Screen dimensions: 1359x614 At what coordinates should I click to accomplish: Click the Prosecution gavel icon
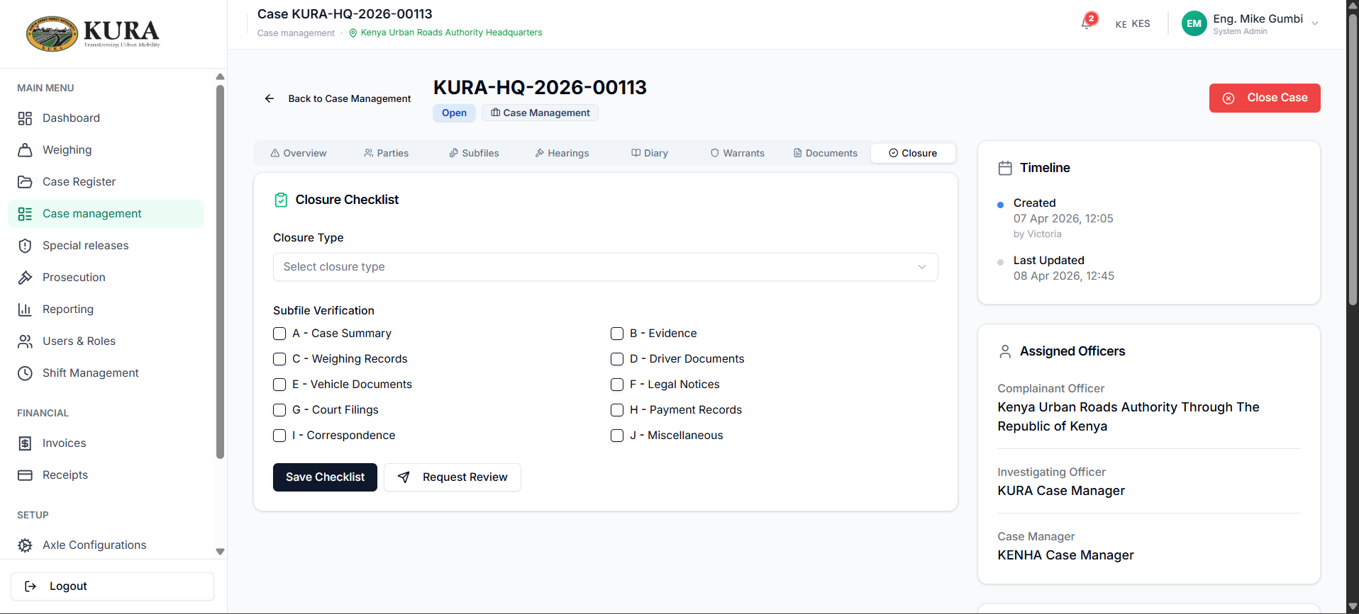tap(25, 278)
